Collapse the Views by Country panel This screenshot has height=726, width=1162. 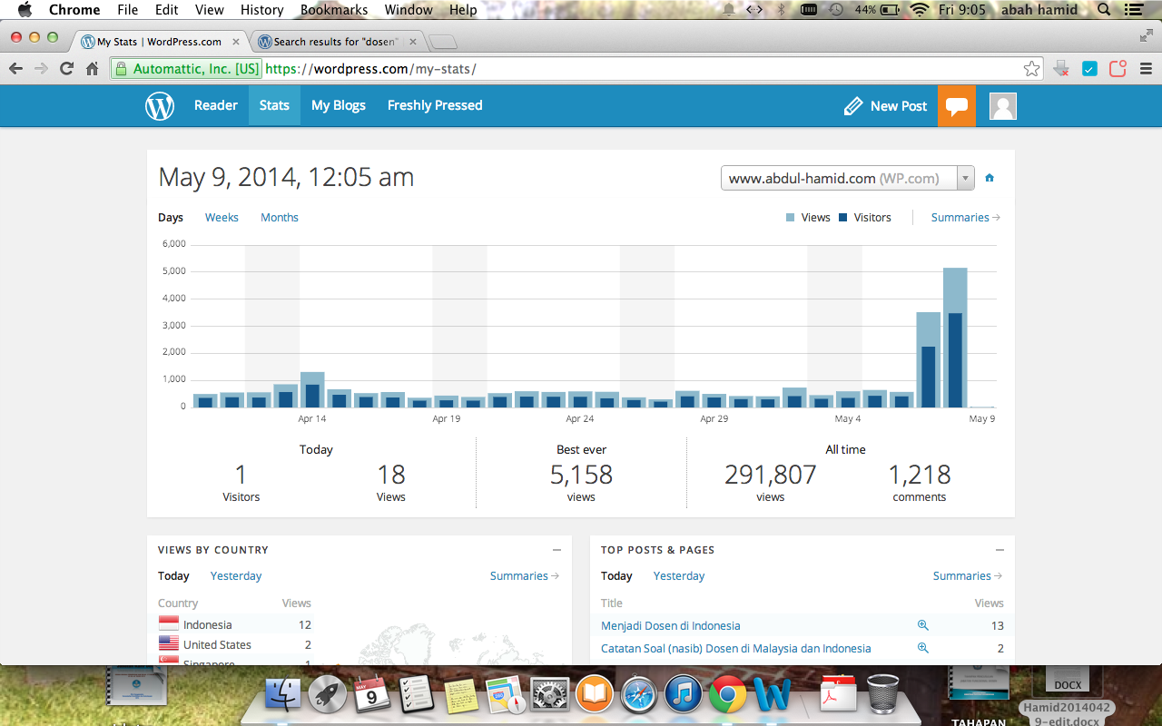[x=556, y=550]
